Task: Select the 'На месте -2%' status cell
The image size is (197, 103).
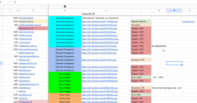Action: pos(141,88)
